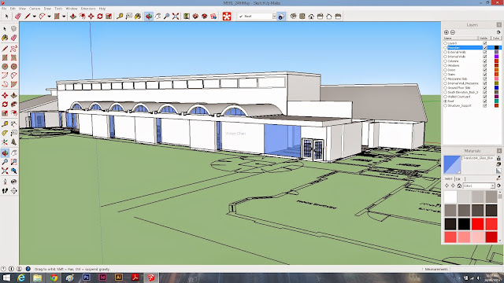The width and height of the screenshot is (504, 283).
Task: Click the Zoom Extents toolbar icon
Action: click(x=176, y=16)
